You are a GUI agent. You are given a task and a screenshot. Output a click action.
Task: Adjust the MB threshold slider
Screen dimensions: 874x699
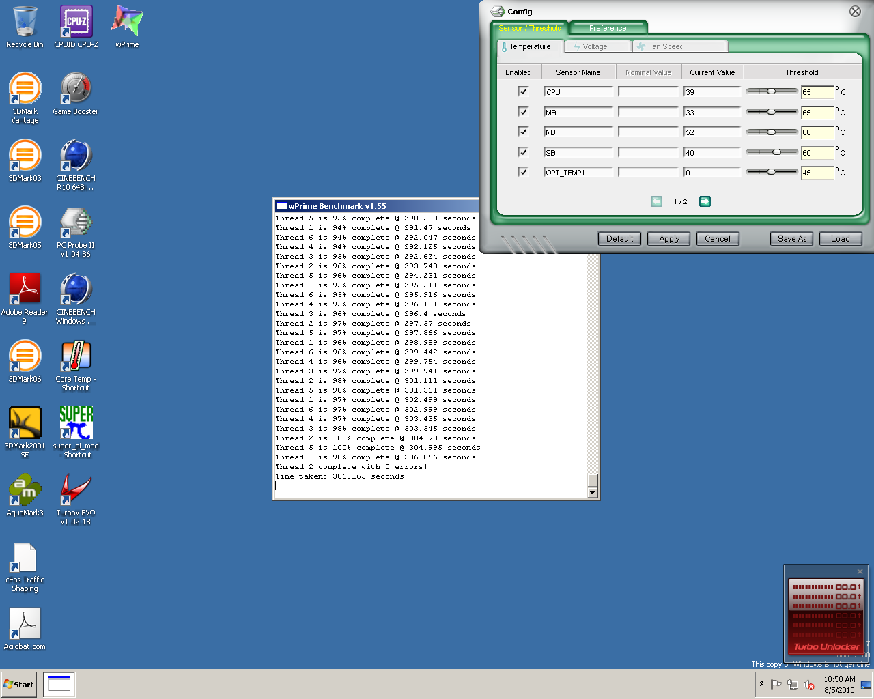coord(772,112)
